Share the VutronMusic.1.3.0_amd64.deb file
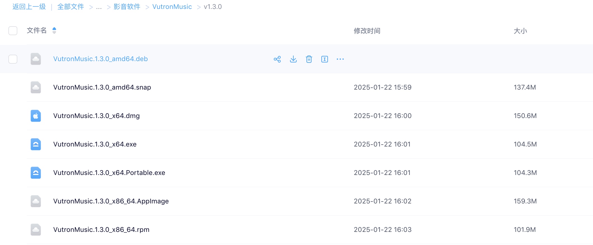Screen dimensions: 593x245 point(277,59)
